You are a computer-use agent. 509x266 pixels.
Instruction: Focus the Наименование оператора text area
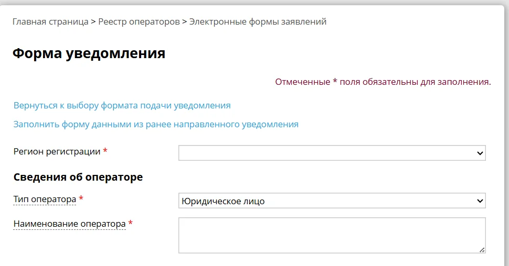[x=332, y=235]
